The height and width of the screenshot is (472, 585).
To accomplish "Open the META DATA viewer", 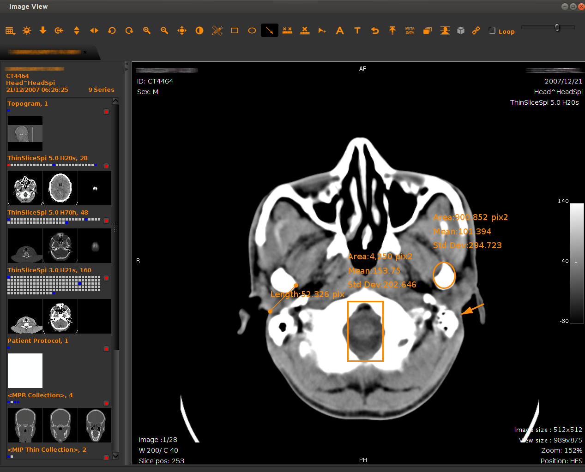I will pos(410,31).
